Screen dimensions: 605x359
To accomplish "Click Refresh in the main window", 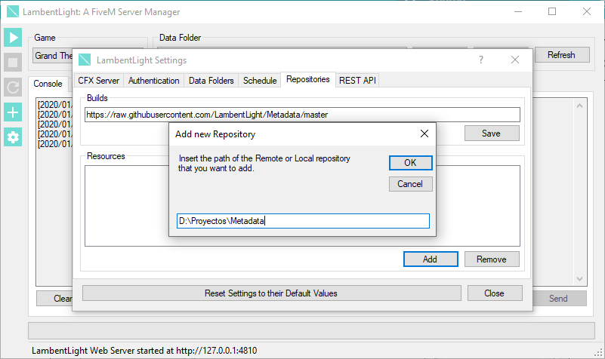I will [x=562, y=55].
